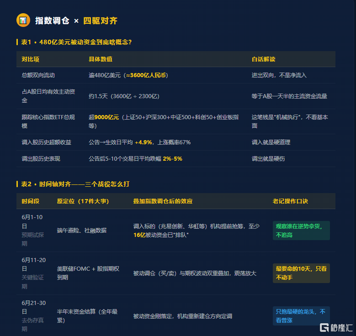Screen dimensions: 356x336
Task: Click the yellow heading 四驱对齐
Action: (x=100, y=21)
